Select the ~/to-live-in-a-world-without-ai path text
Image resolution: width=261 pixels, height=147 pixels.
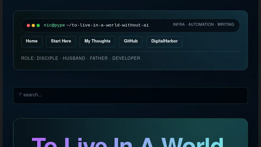point(107,25)
